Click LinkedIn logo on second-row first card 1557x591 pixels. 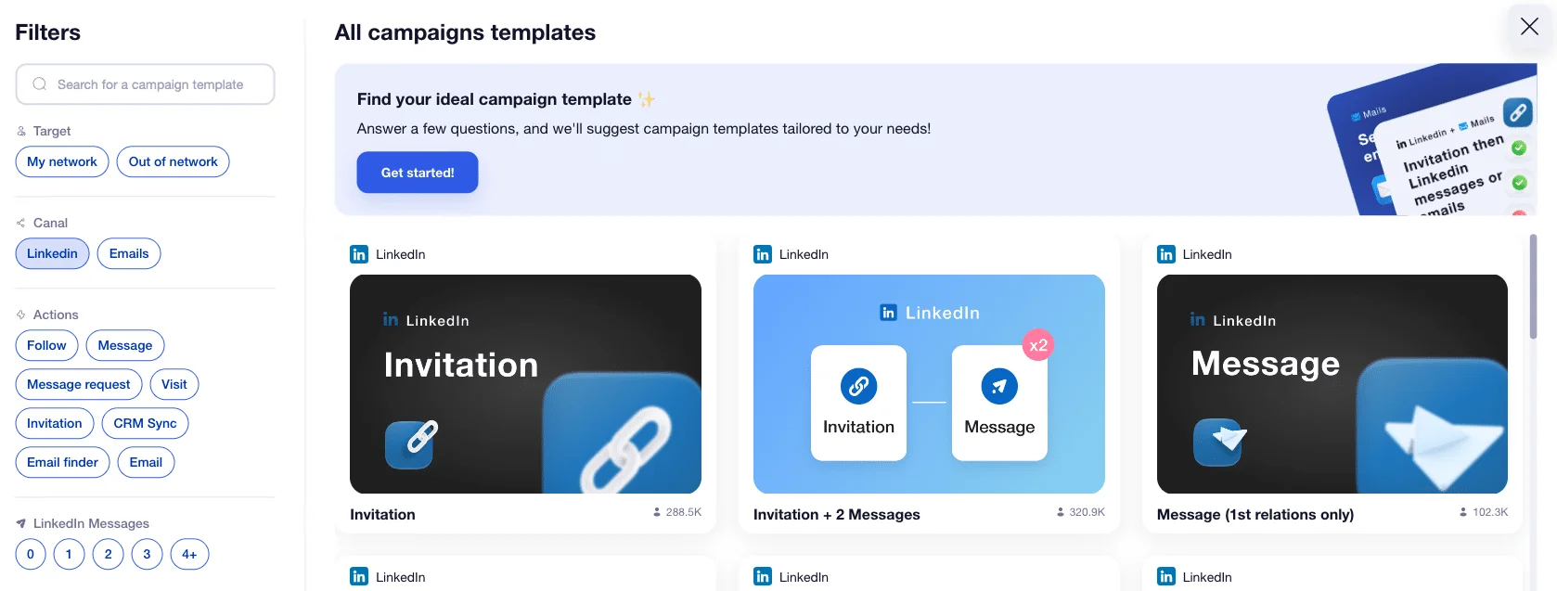point(359,576)
